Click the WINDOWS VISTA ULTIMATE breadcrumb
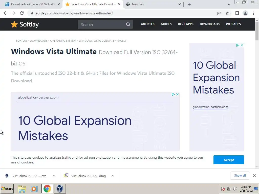This screenshot has width=259, height=194. 96,41
